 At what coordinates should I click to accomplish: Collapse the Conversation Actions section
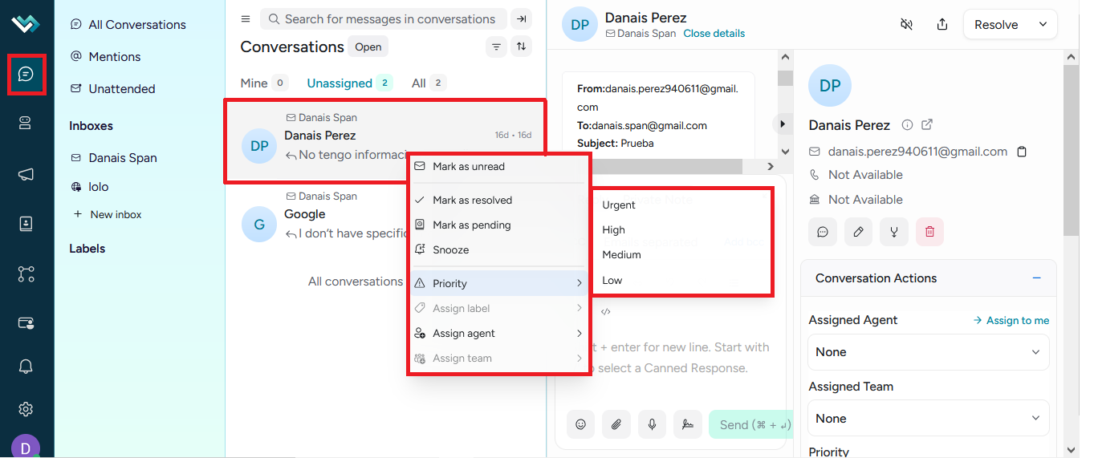[x=1036, y=278]
